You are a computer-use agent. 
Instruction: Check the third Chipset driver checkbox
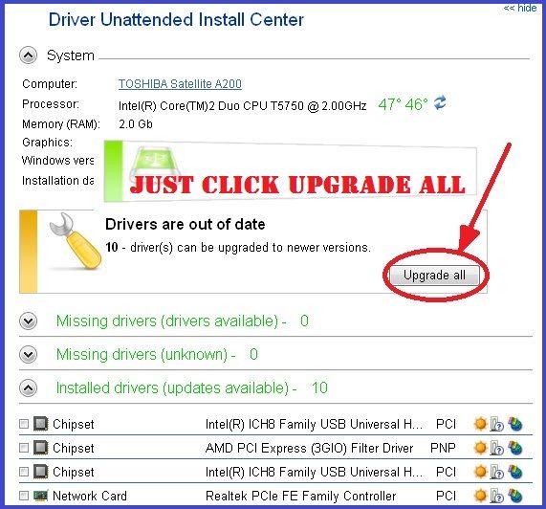24,472
